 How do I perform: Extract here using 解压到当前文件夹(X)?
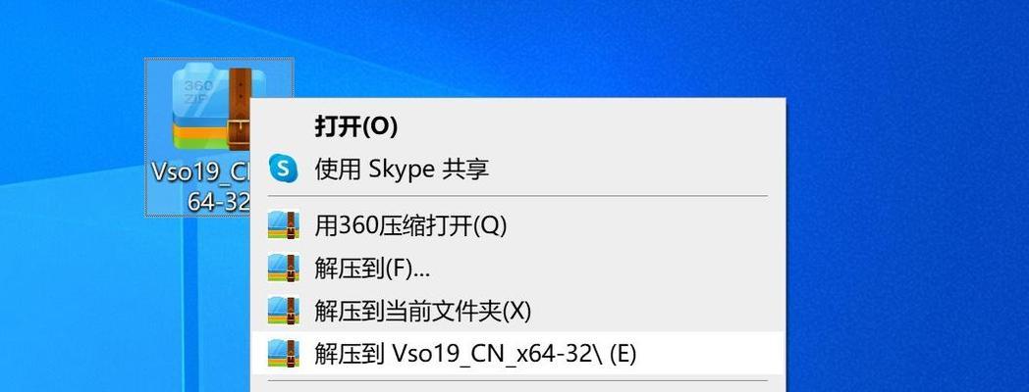(x=422, y=311)
